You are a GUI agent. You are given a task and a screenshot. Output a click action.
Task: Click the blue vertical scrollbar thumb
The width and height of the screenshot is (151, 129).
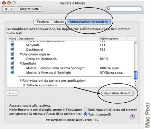coord(136,75)
